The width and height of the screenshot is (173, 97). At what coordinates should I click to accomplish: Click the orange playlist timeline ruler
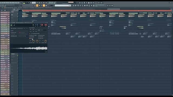pyautogui.click(x=97, y=11)
